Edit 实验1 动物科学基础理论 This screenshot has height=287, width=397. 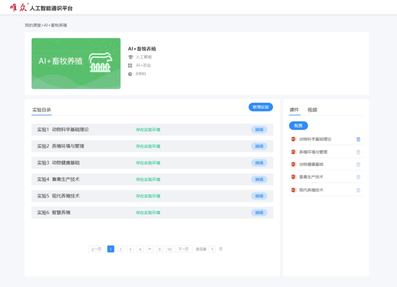(259, 130)
